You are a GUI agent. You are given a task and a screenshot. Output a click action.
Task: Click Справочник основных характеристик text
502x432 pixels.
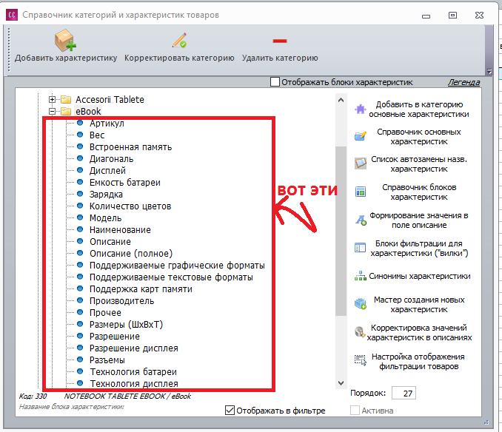click(x=419, y=137)
